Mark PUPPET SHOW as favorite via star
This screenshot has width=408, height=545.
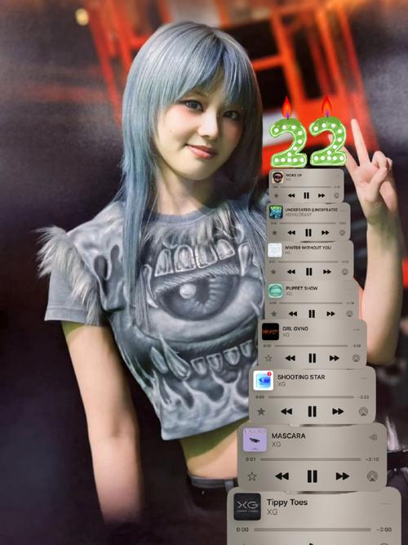point(274,314)
